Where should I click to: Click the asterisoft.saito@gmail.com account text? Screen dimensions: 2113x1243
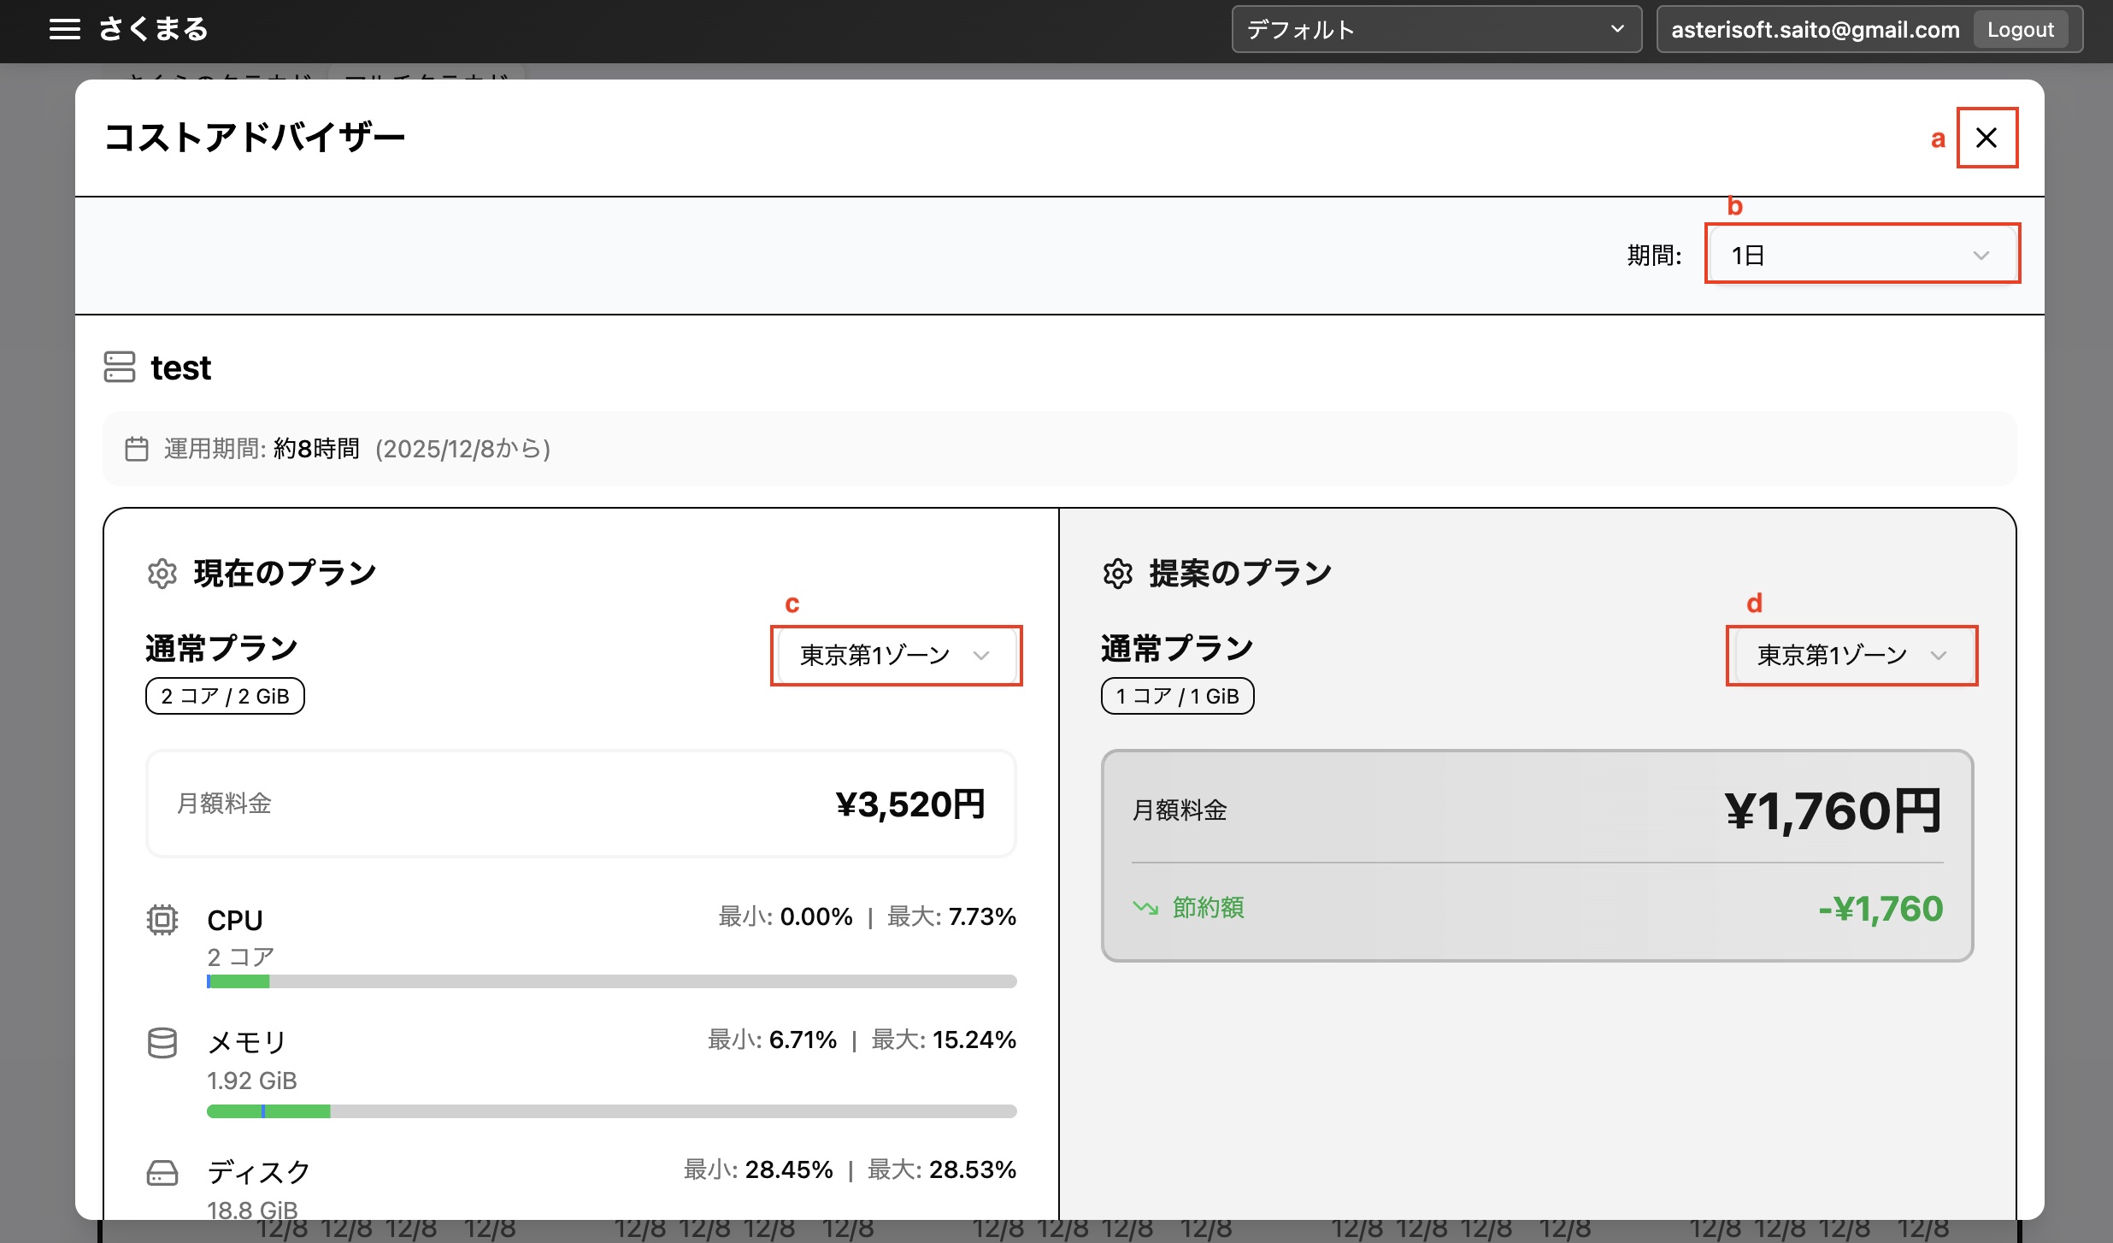1816,30
